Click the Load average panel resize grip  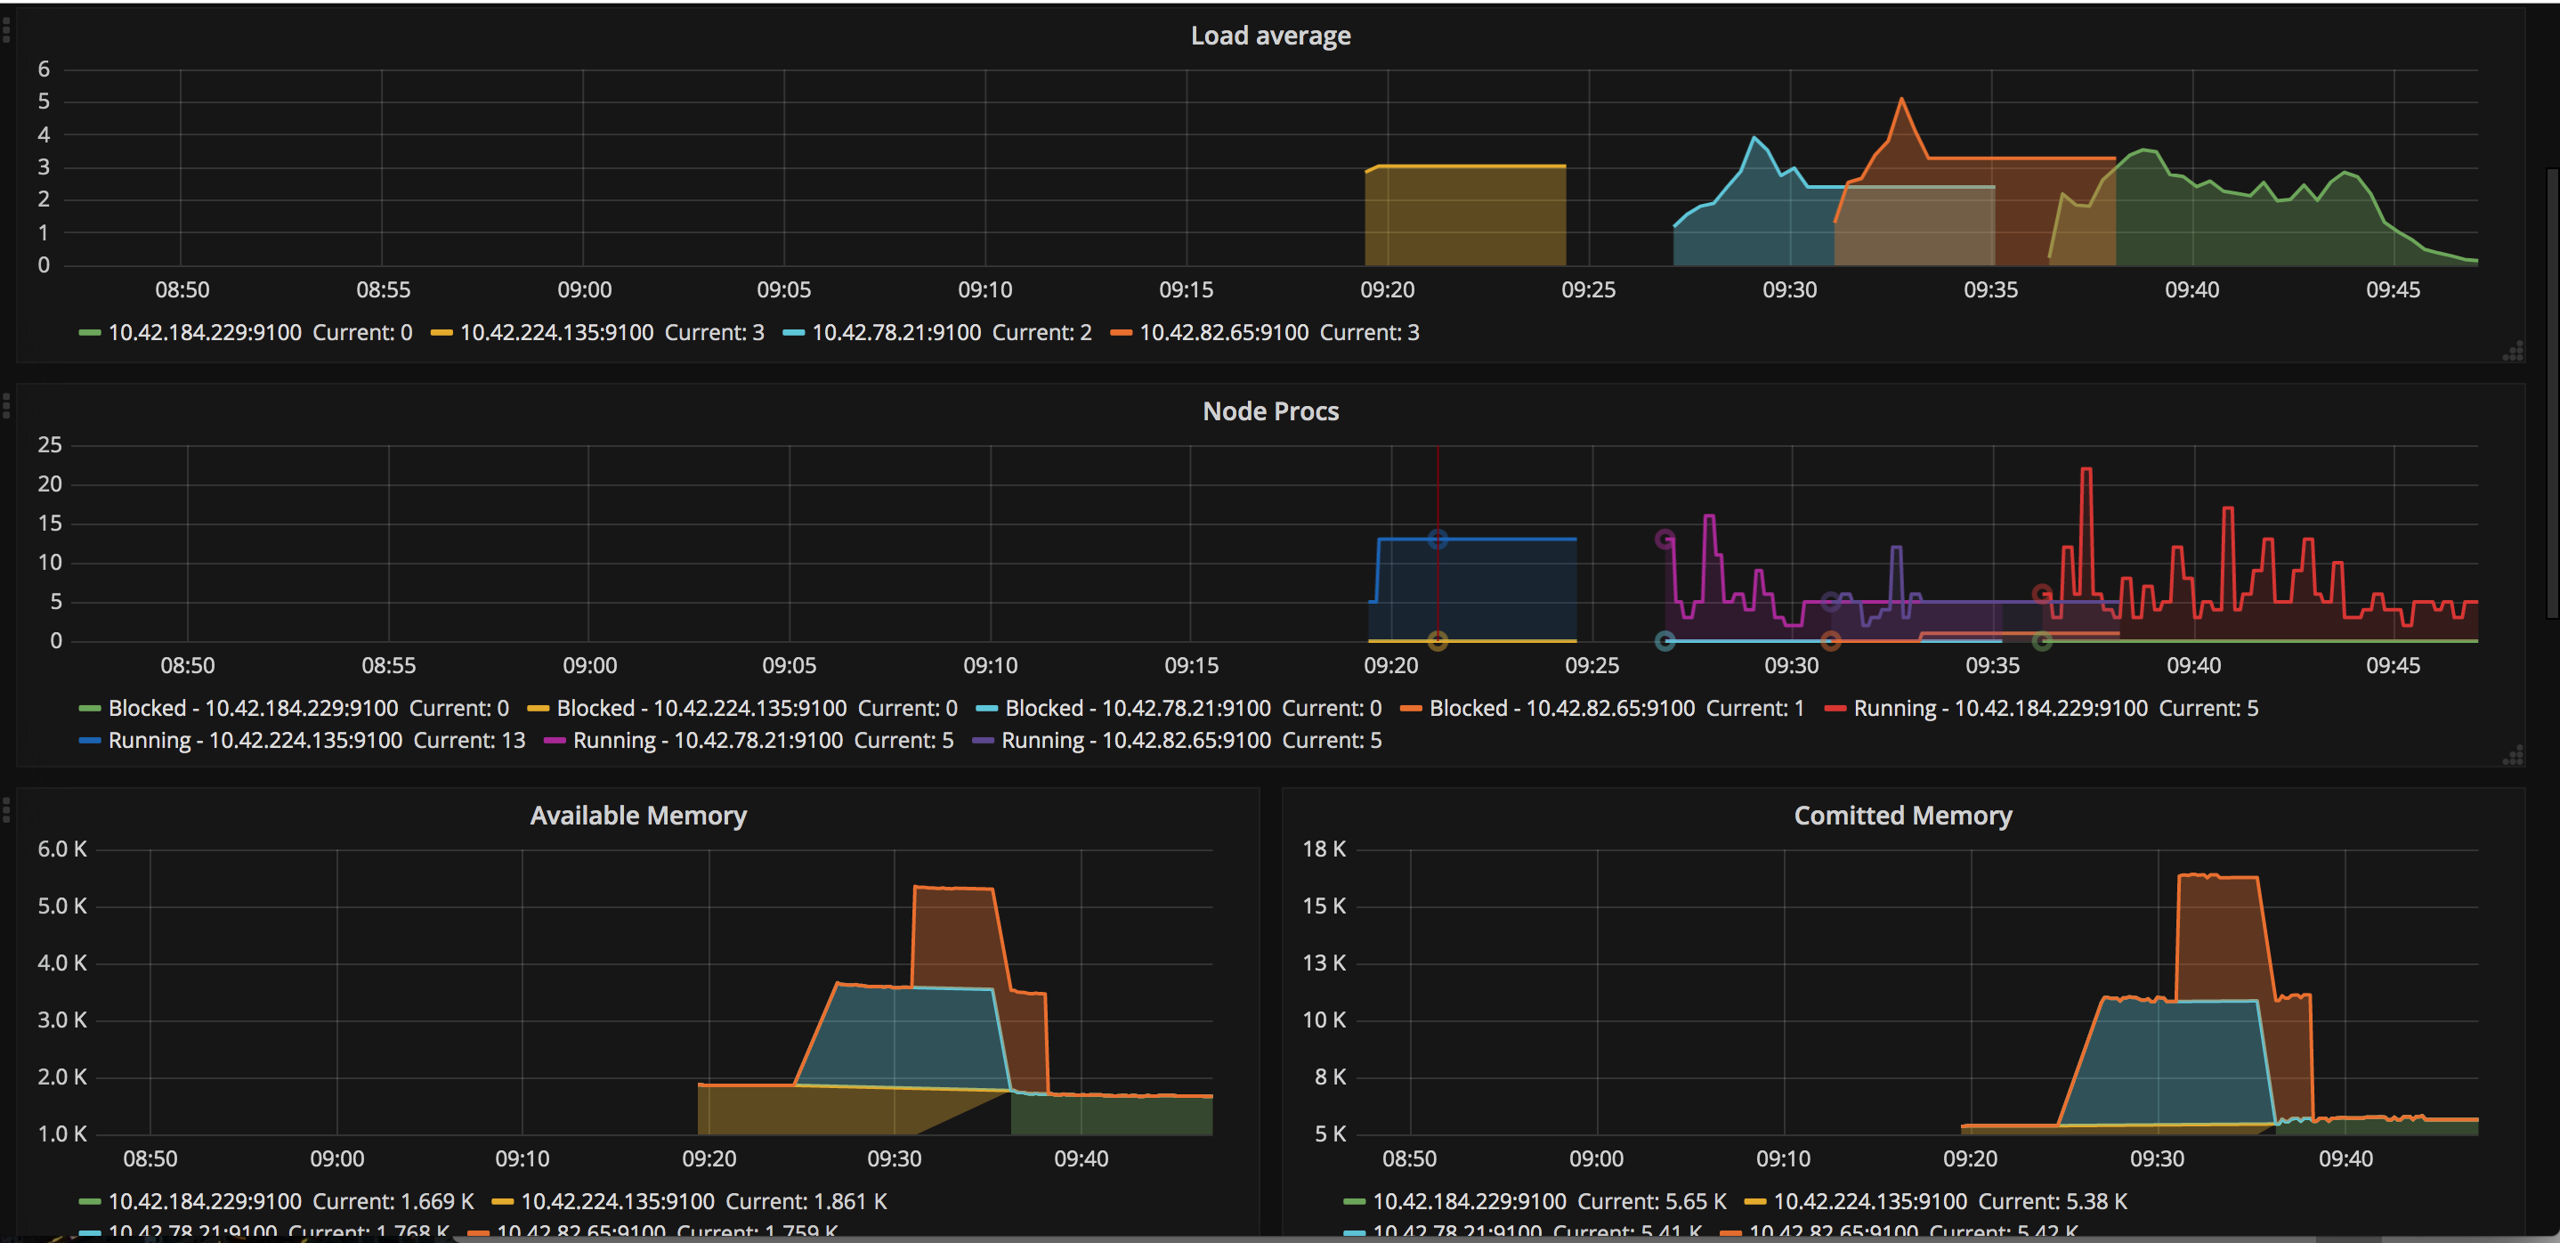[x=2514, y=351]
